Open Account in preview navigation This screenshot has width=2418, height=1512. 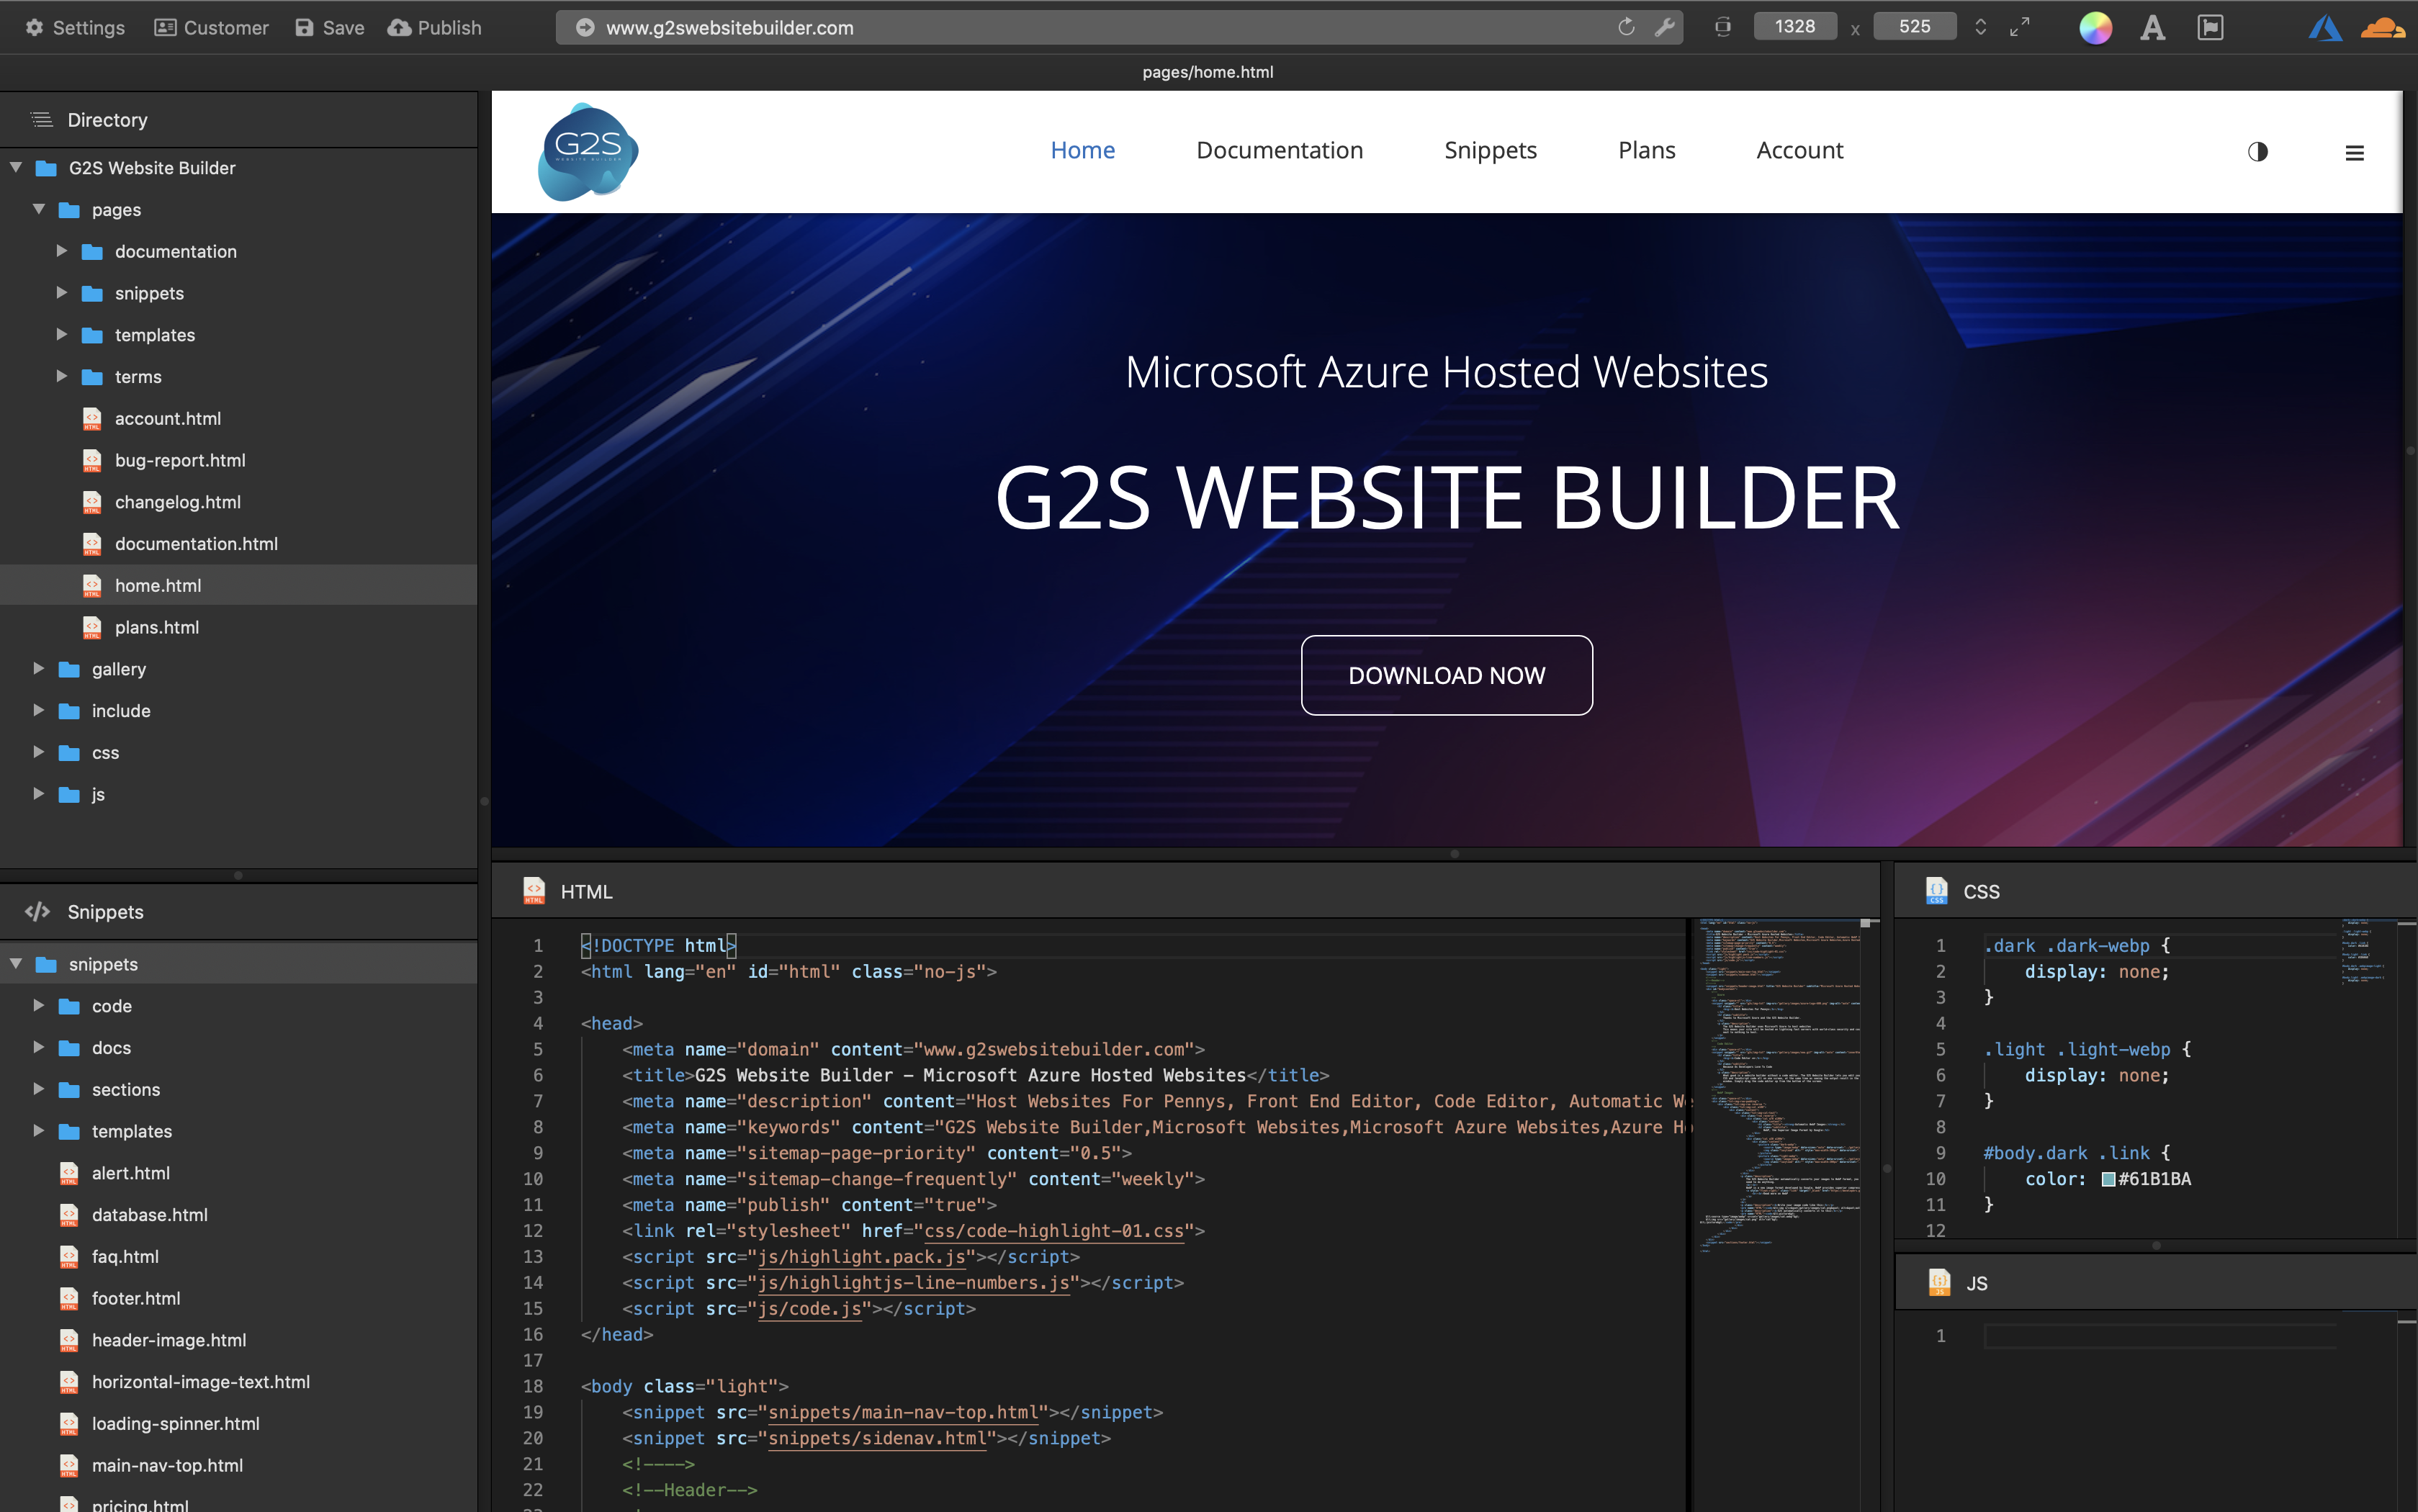[1799, 150]
